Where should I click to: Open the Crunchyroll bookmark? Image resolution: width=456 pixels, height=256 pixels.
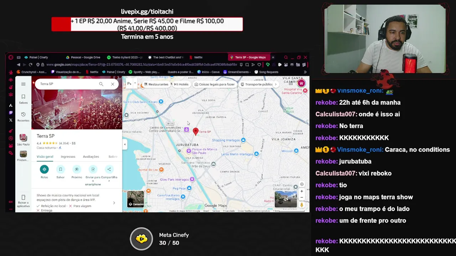pyautogui.click(x=32, y=72)
